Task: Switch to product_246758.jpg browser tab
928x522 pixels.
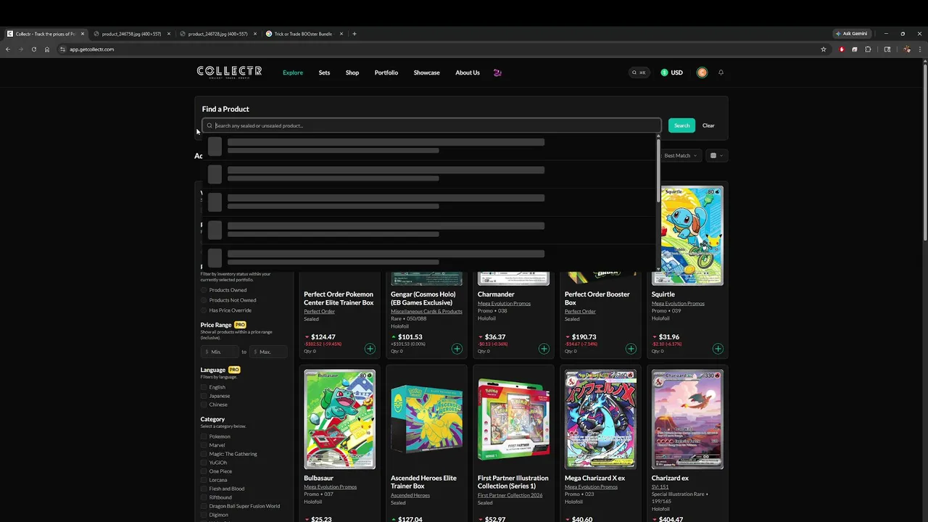Action: click(x=131, y=33)
